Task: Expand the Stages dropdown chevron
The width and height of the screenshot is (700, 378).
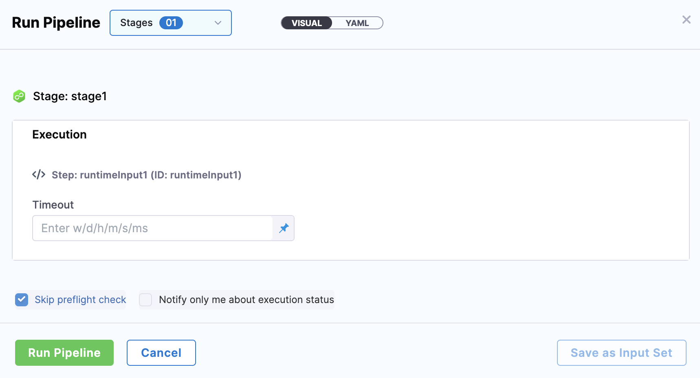Action: pyautogui.click(x=218, y=23)
